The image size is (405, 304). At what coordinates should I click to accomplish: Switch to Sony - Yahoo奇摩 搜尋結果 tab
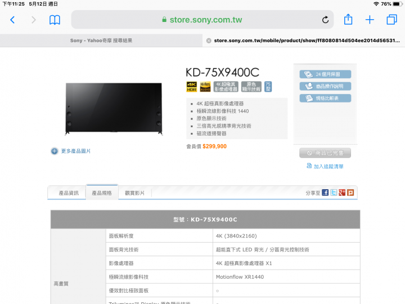pos(101,41)
